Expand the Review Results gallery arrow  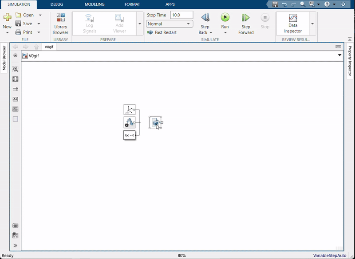pyautogui.click(x=313, y=24)
